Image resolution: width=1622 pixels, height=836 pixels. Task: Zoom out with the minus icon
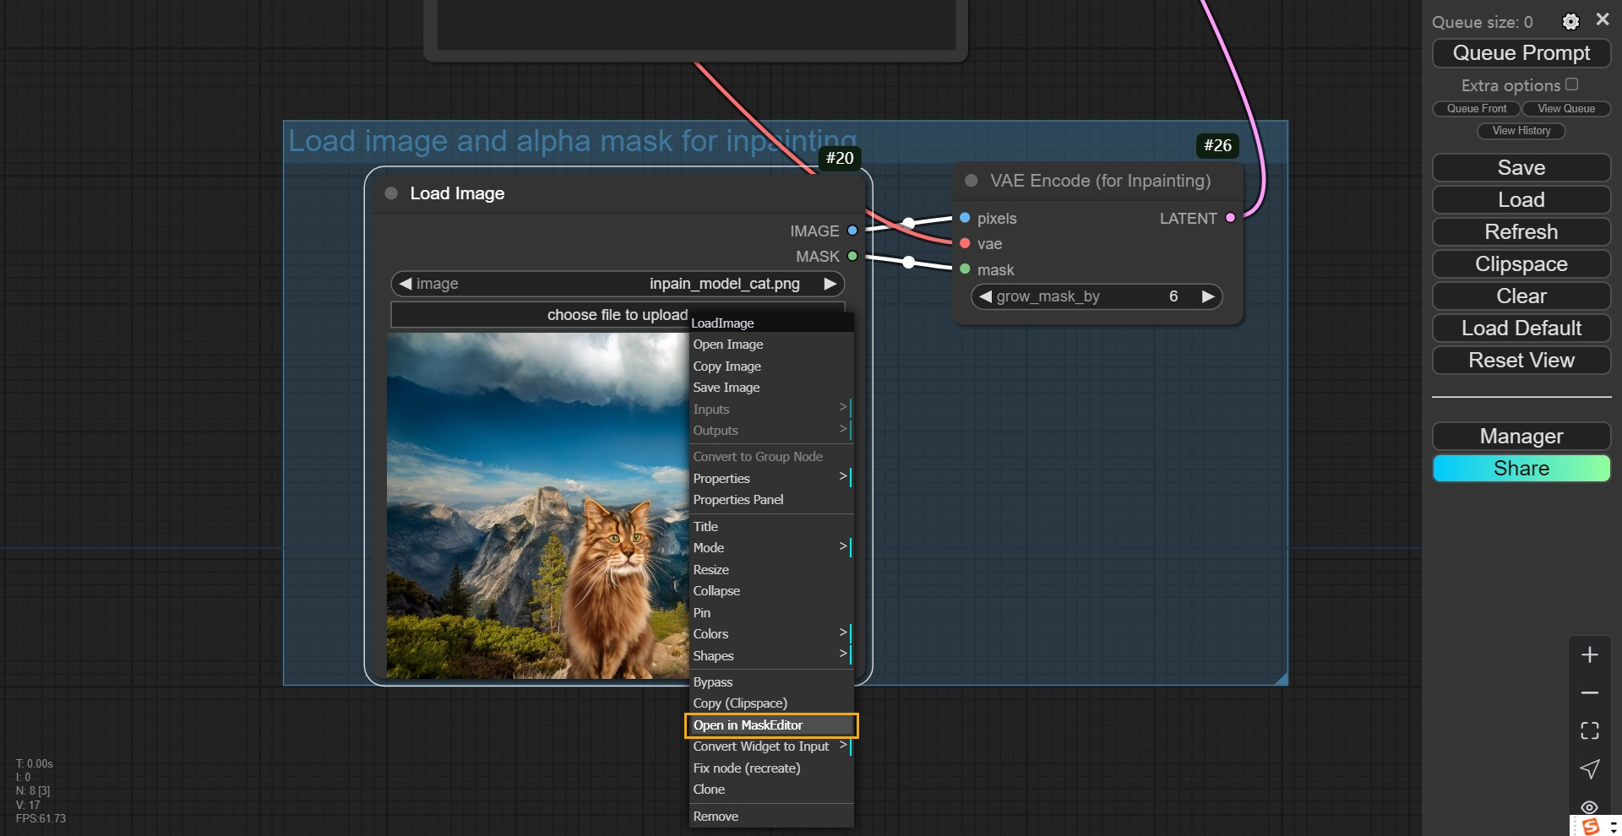tap(1589, 692)
